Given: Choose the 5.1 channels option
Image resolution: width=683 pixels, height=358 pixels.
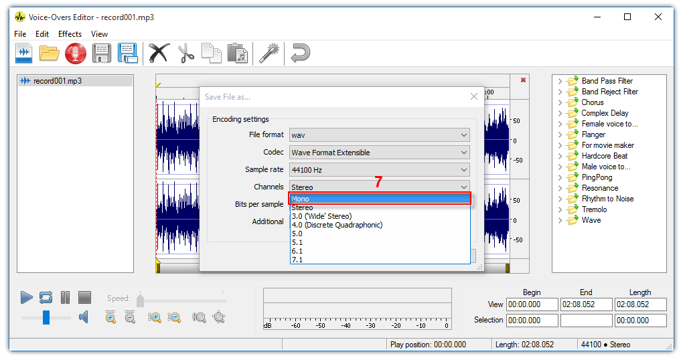Looking at the screenshot, I should pyautogui.click(x=380, y=243).
